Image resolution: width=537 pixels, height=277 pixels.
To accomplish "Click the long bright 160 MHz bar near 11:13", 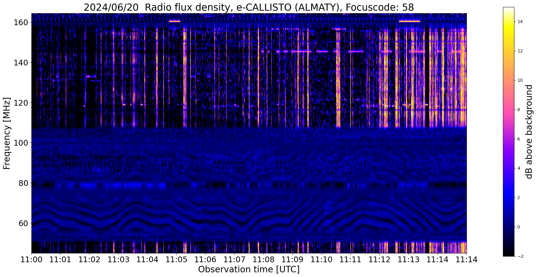I will click(409, 21).
